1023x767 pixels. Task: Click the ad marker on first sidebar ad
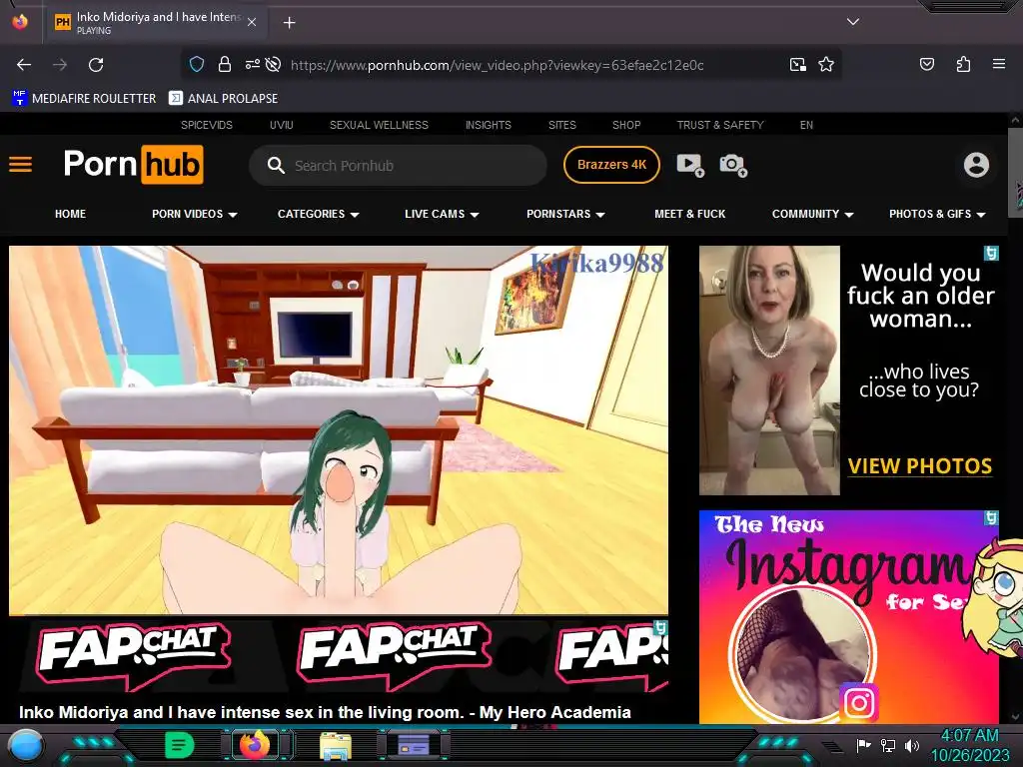991,253
